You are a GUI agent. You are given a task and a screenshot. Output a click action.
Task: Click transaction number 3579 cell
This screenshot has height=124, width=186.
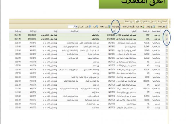pos(148,92)
